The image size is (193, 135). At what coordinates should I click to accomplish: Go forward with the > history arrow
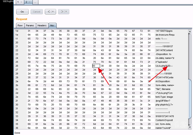tap(62, 12)
